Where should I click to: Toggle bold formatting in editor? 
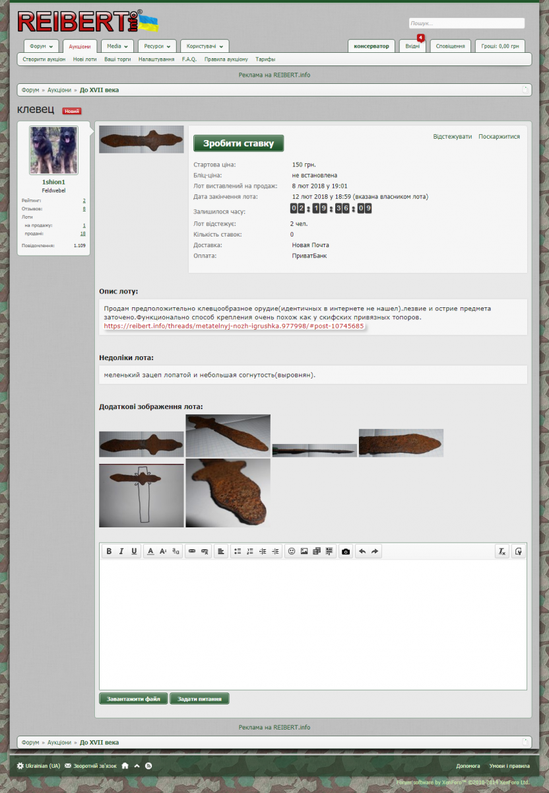[110, 551]
